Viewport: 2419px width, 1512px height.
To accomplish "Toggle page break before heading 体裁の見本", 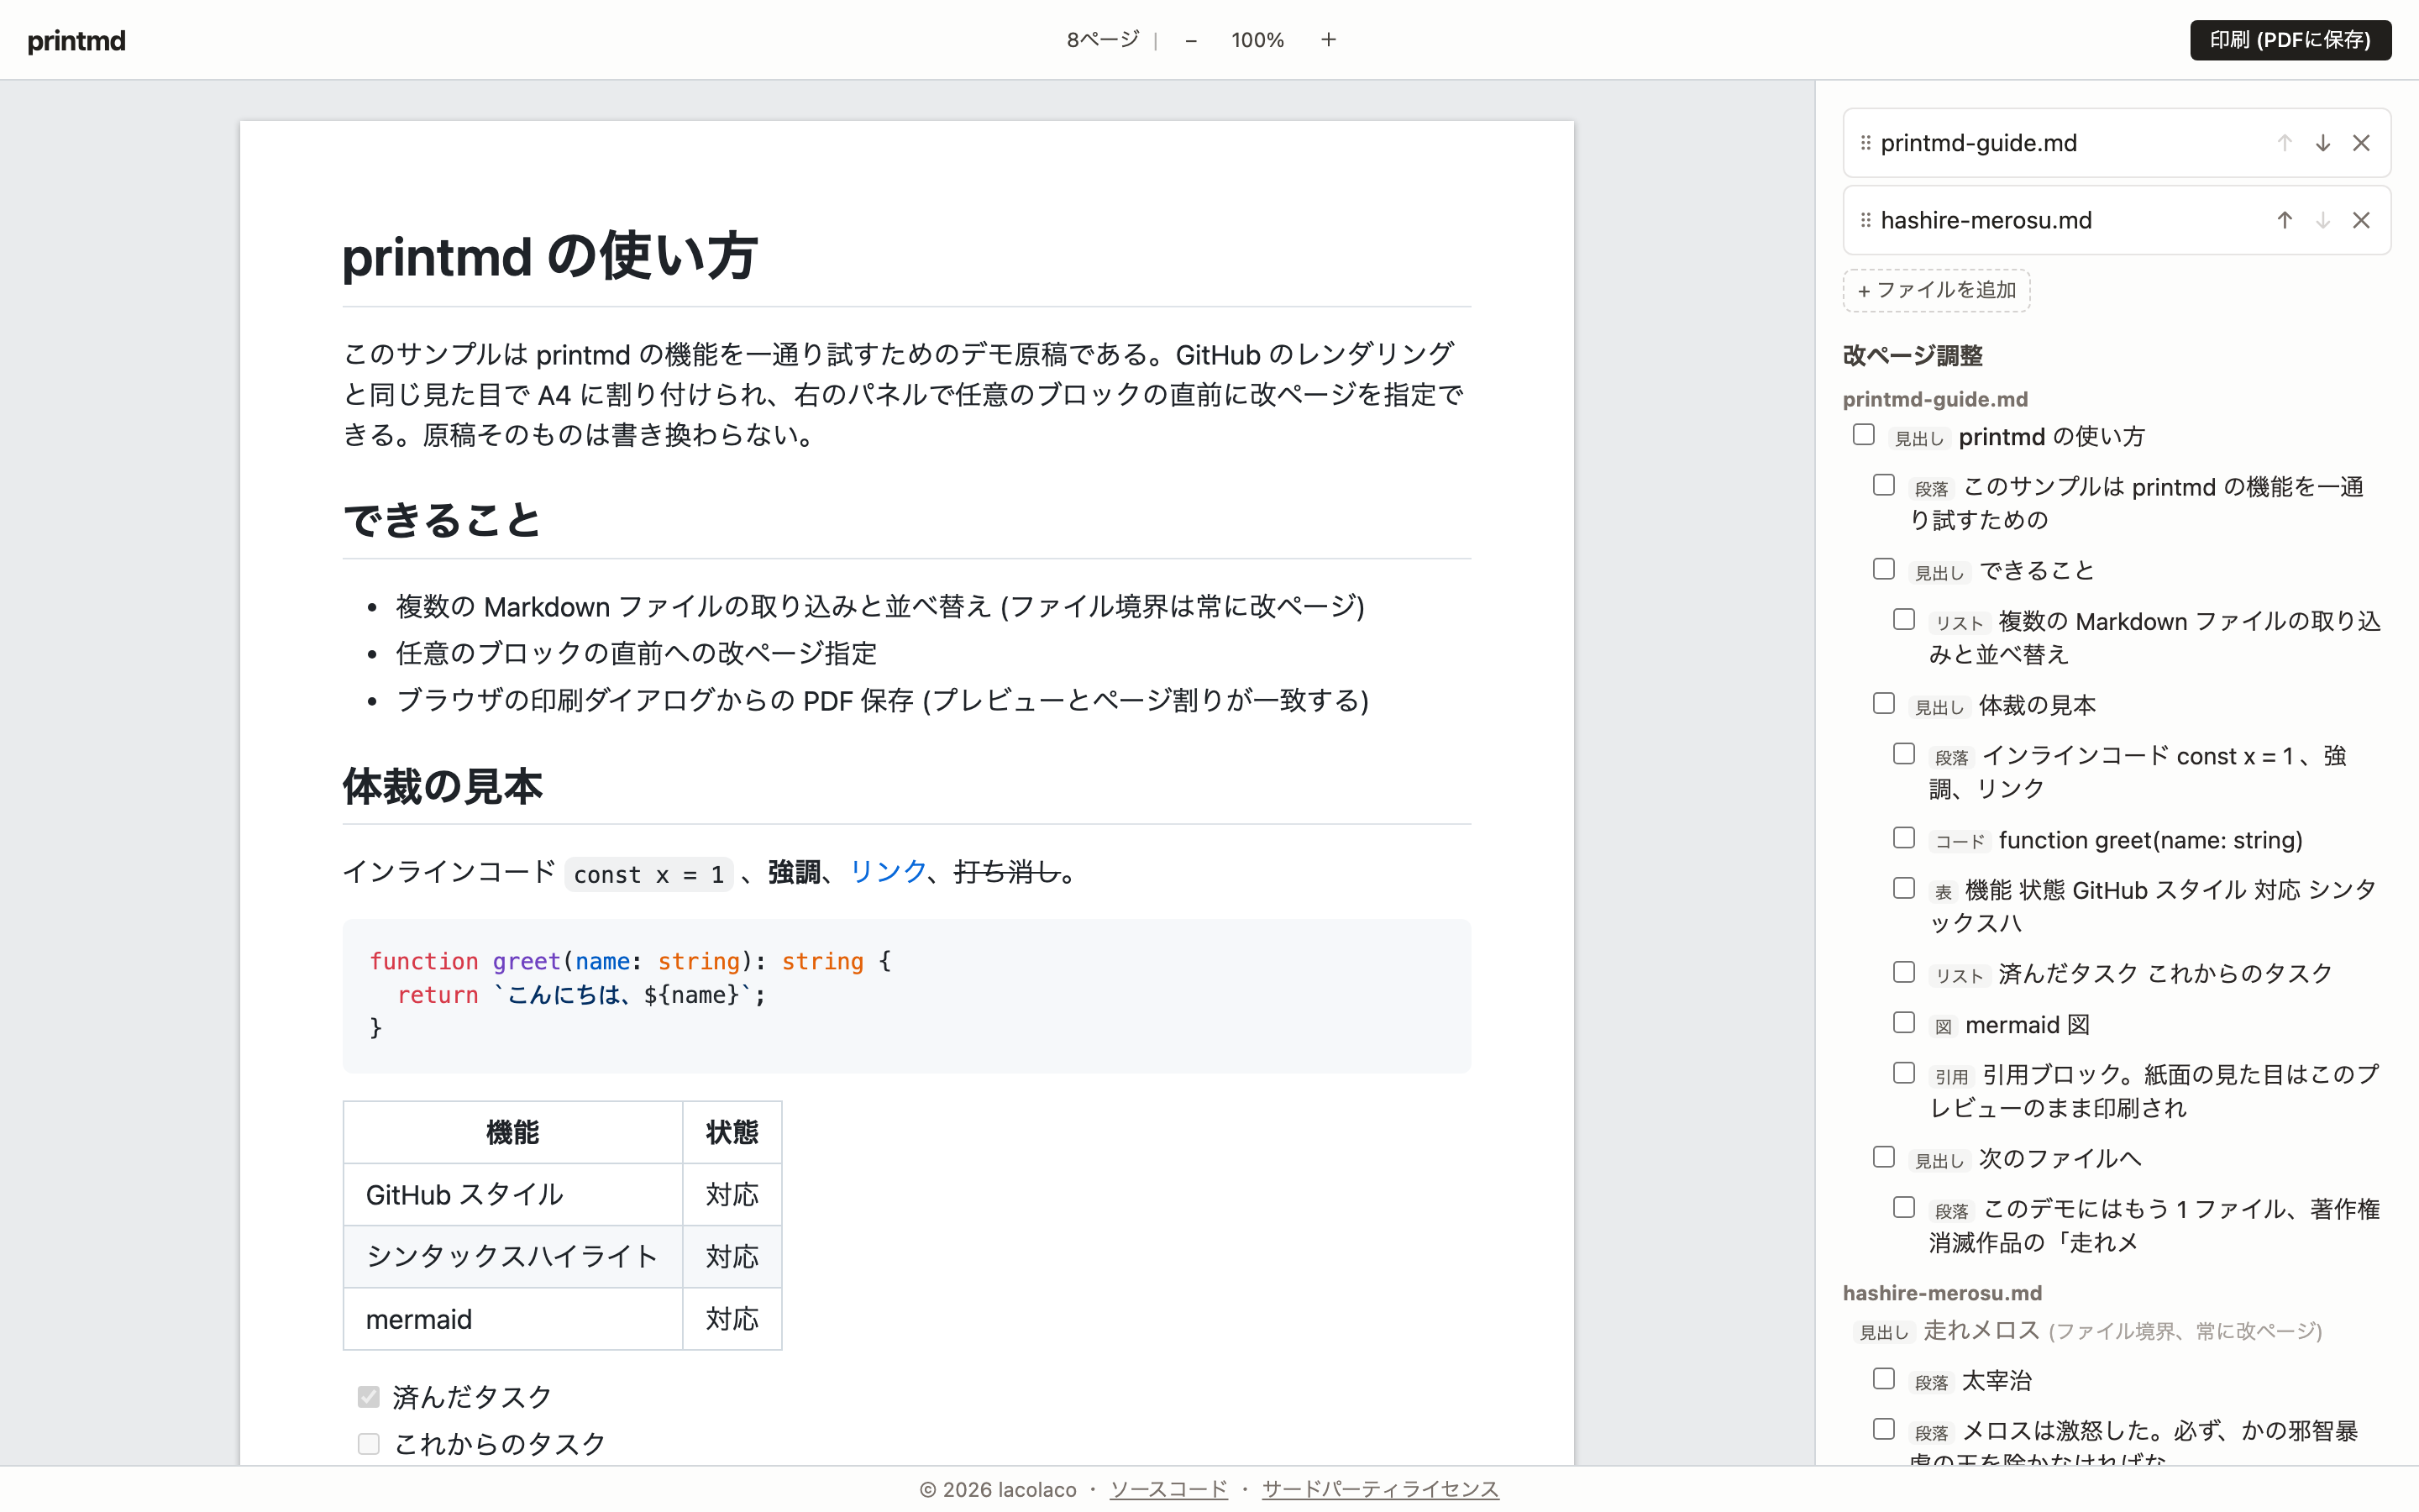I will point(1883,704).
